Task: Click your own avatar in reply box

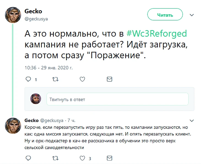Action: [36, 99]
